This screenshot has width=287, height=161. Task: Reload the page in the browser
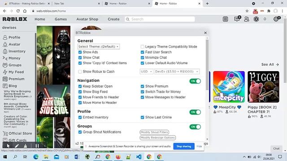[18, 11]
